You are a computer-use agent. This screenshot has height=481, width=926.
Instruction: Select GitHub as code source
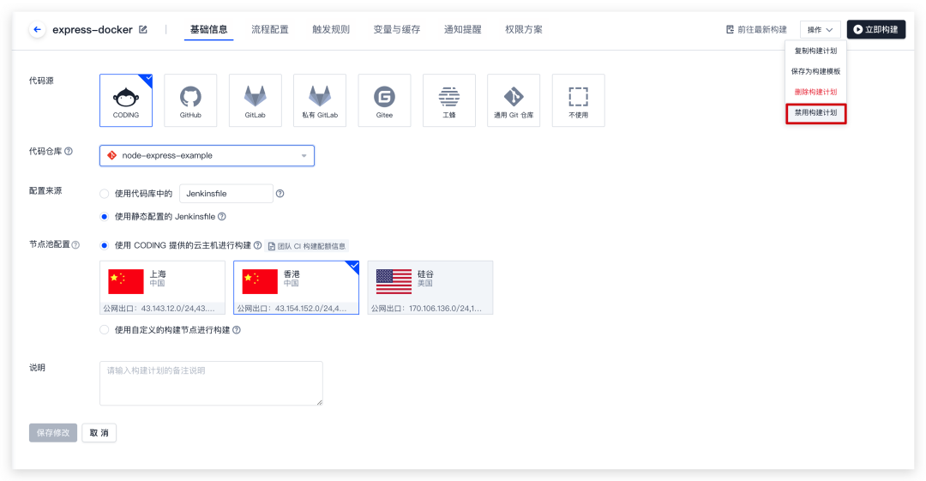190,100
